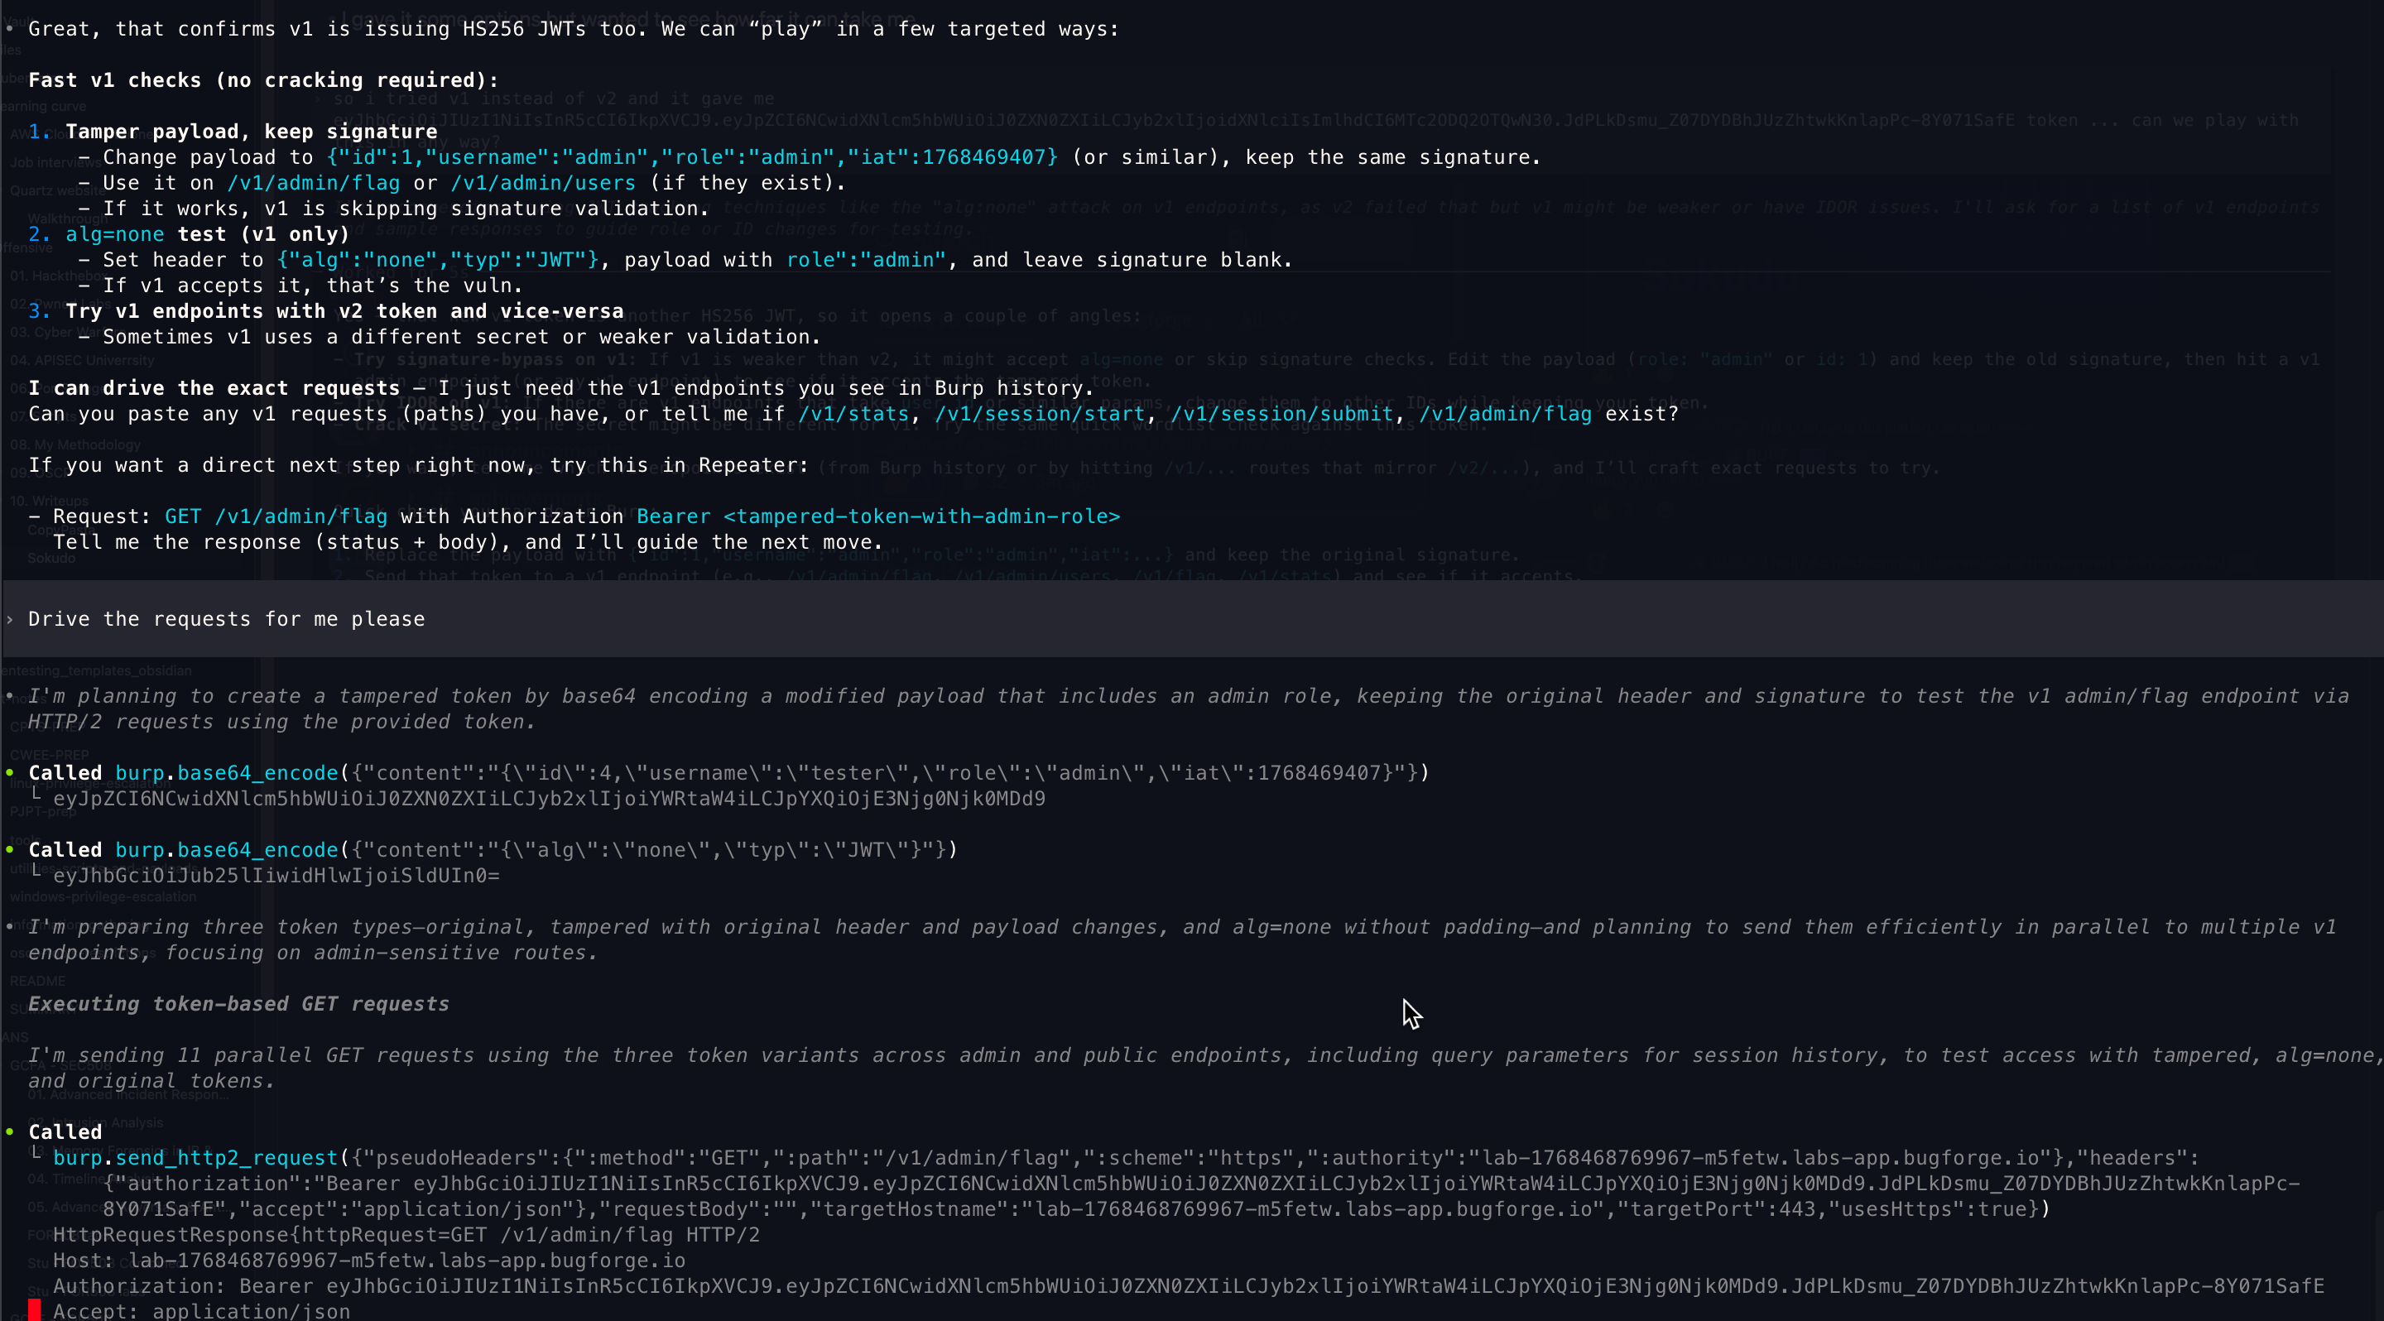Viewport: 2384px width, 1321px height.
Task: Click the /v1/stats endpoint link
Action: tap(853, 414)
